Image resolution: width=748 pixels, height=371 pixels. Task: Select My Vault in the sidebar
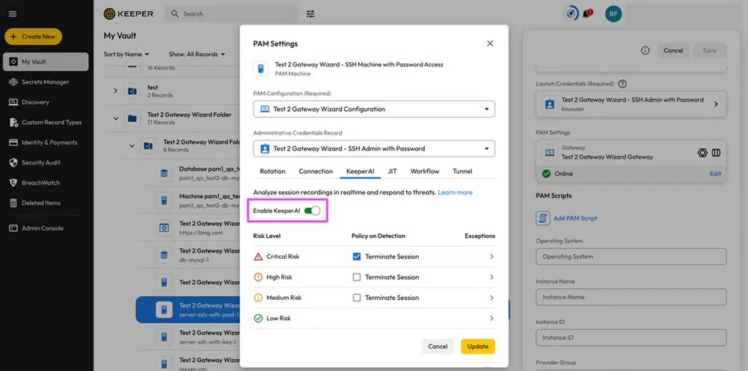[46, 61]
